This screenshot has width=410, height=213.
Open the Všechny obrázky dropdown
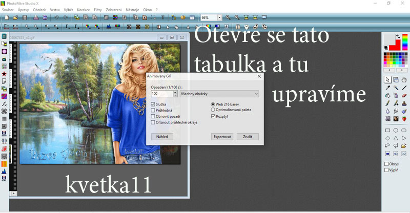[219, 94]
